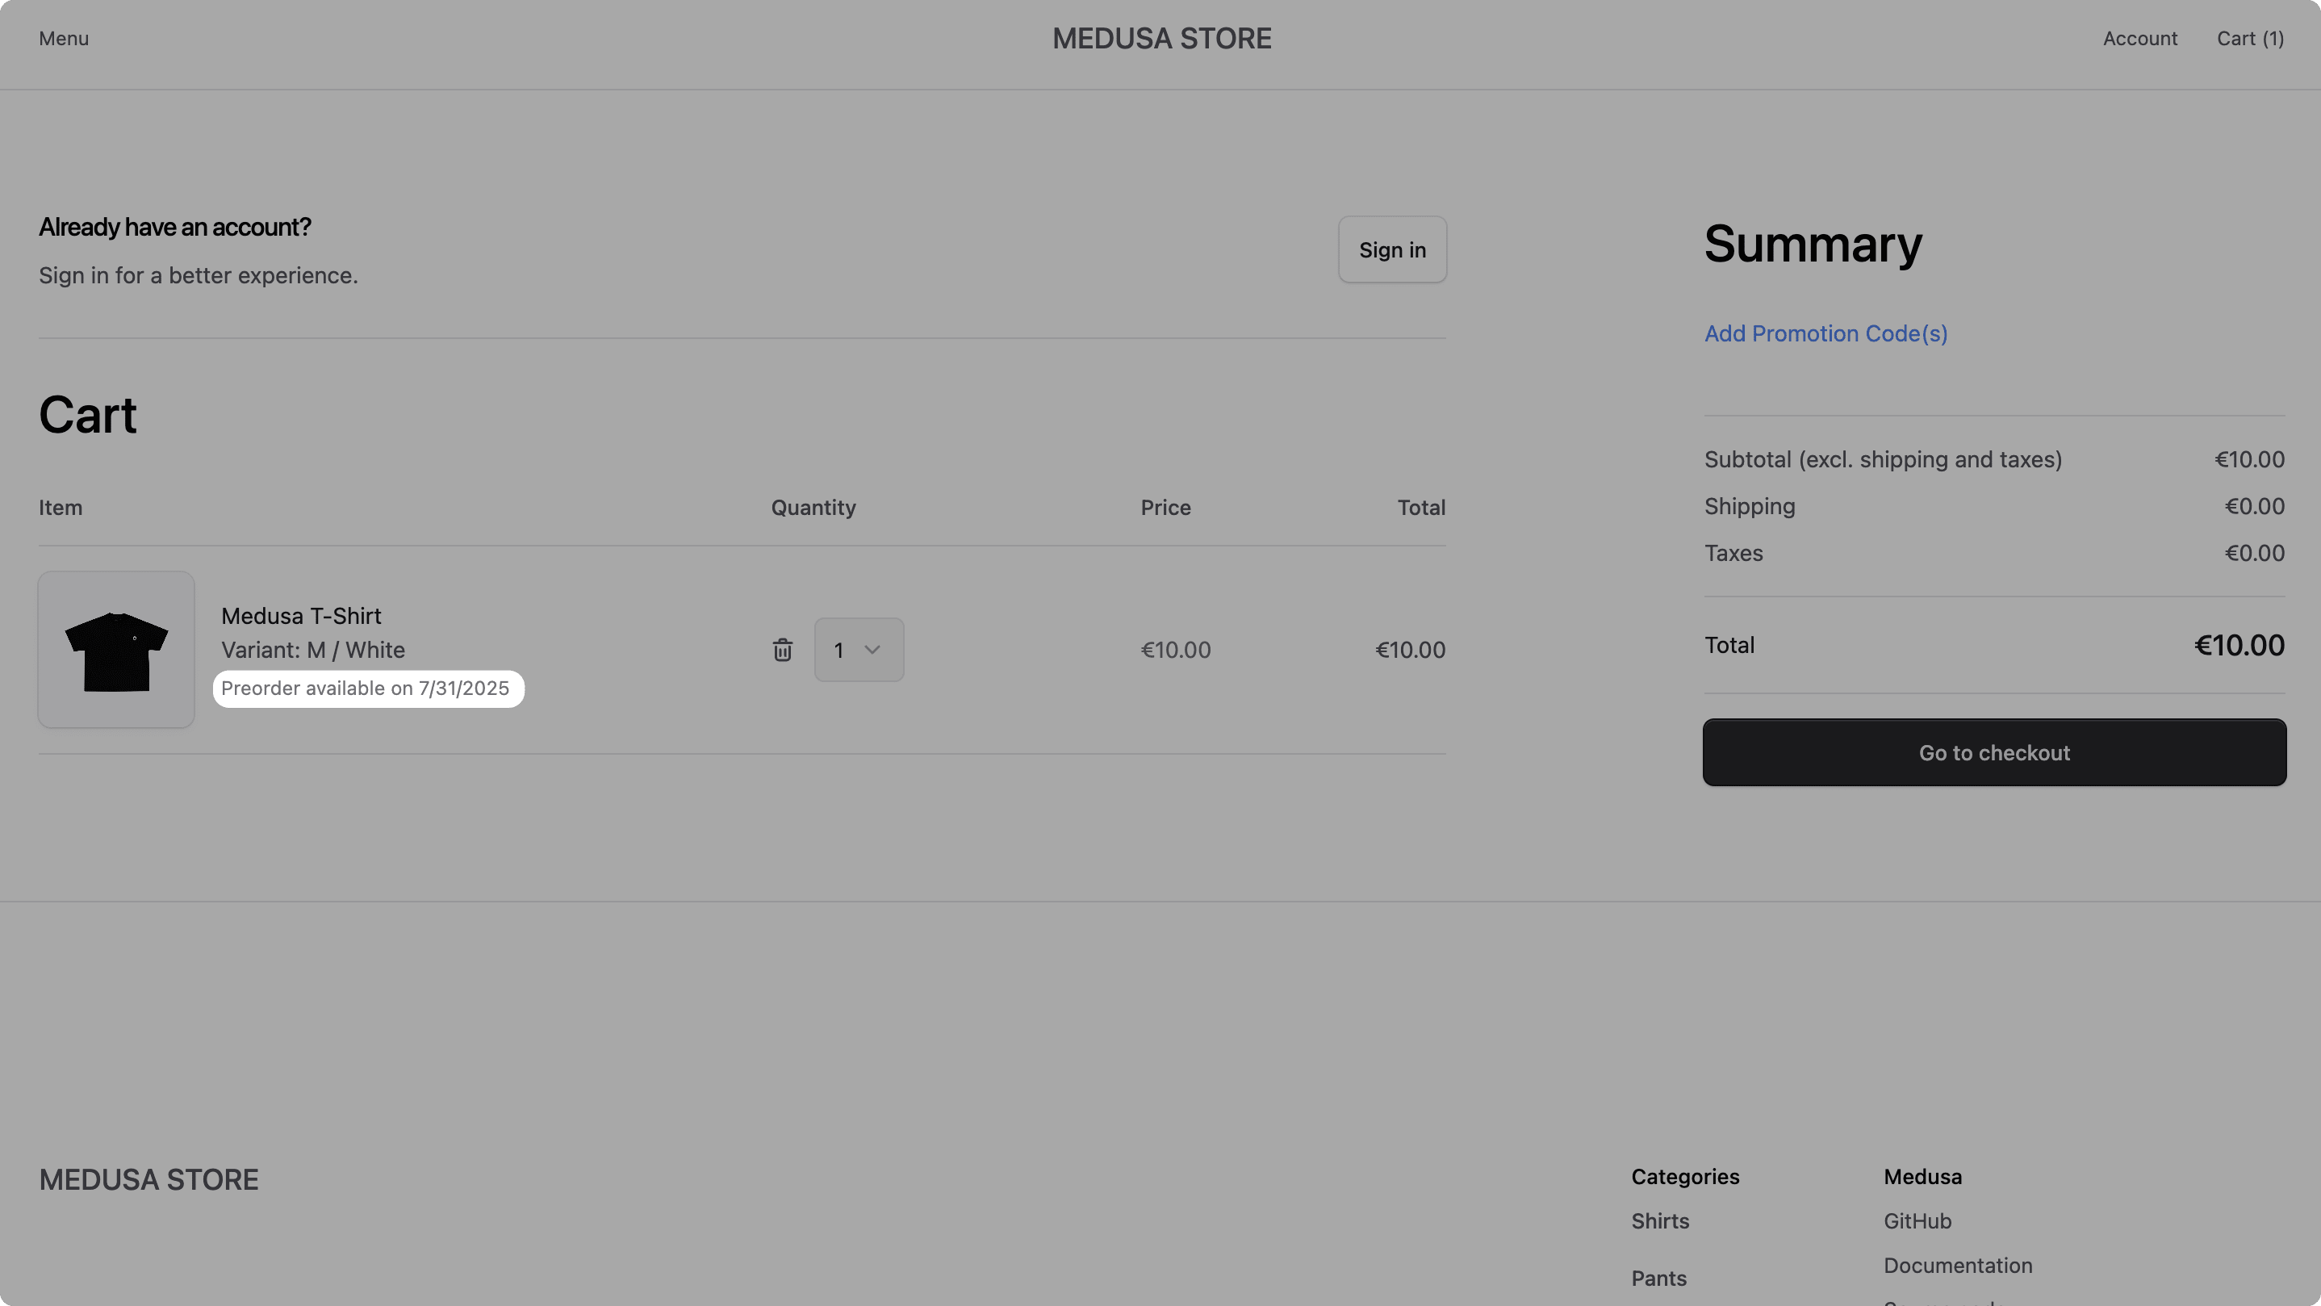Go to the Account page
2321x1306 pixels.
2140,39
